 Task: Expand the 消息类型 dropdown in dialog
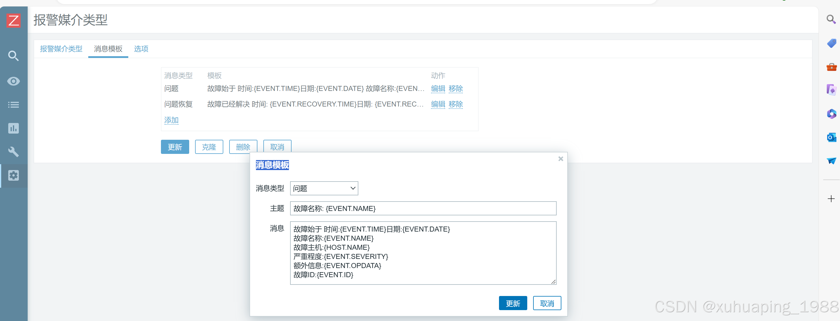pos(324,188)
